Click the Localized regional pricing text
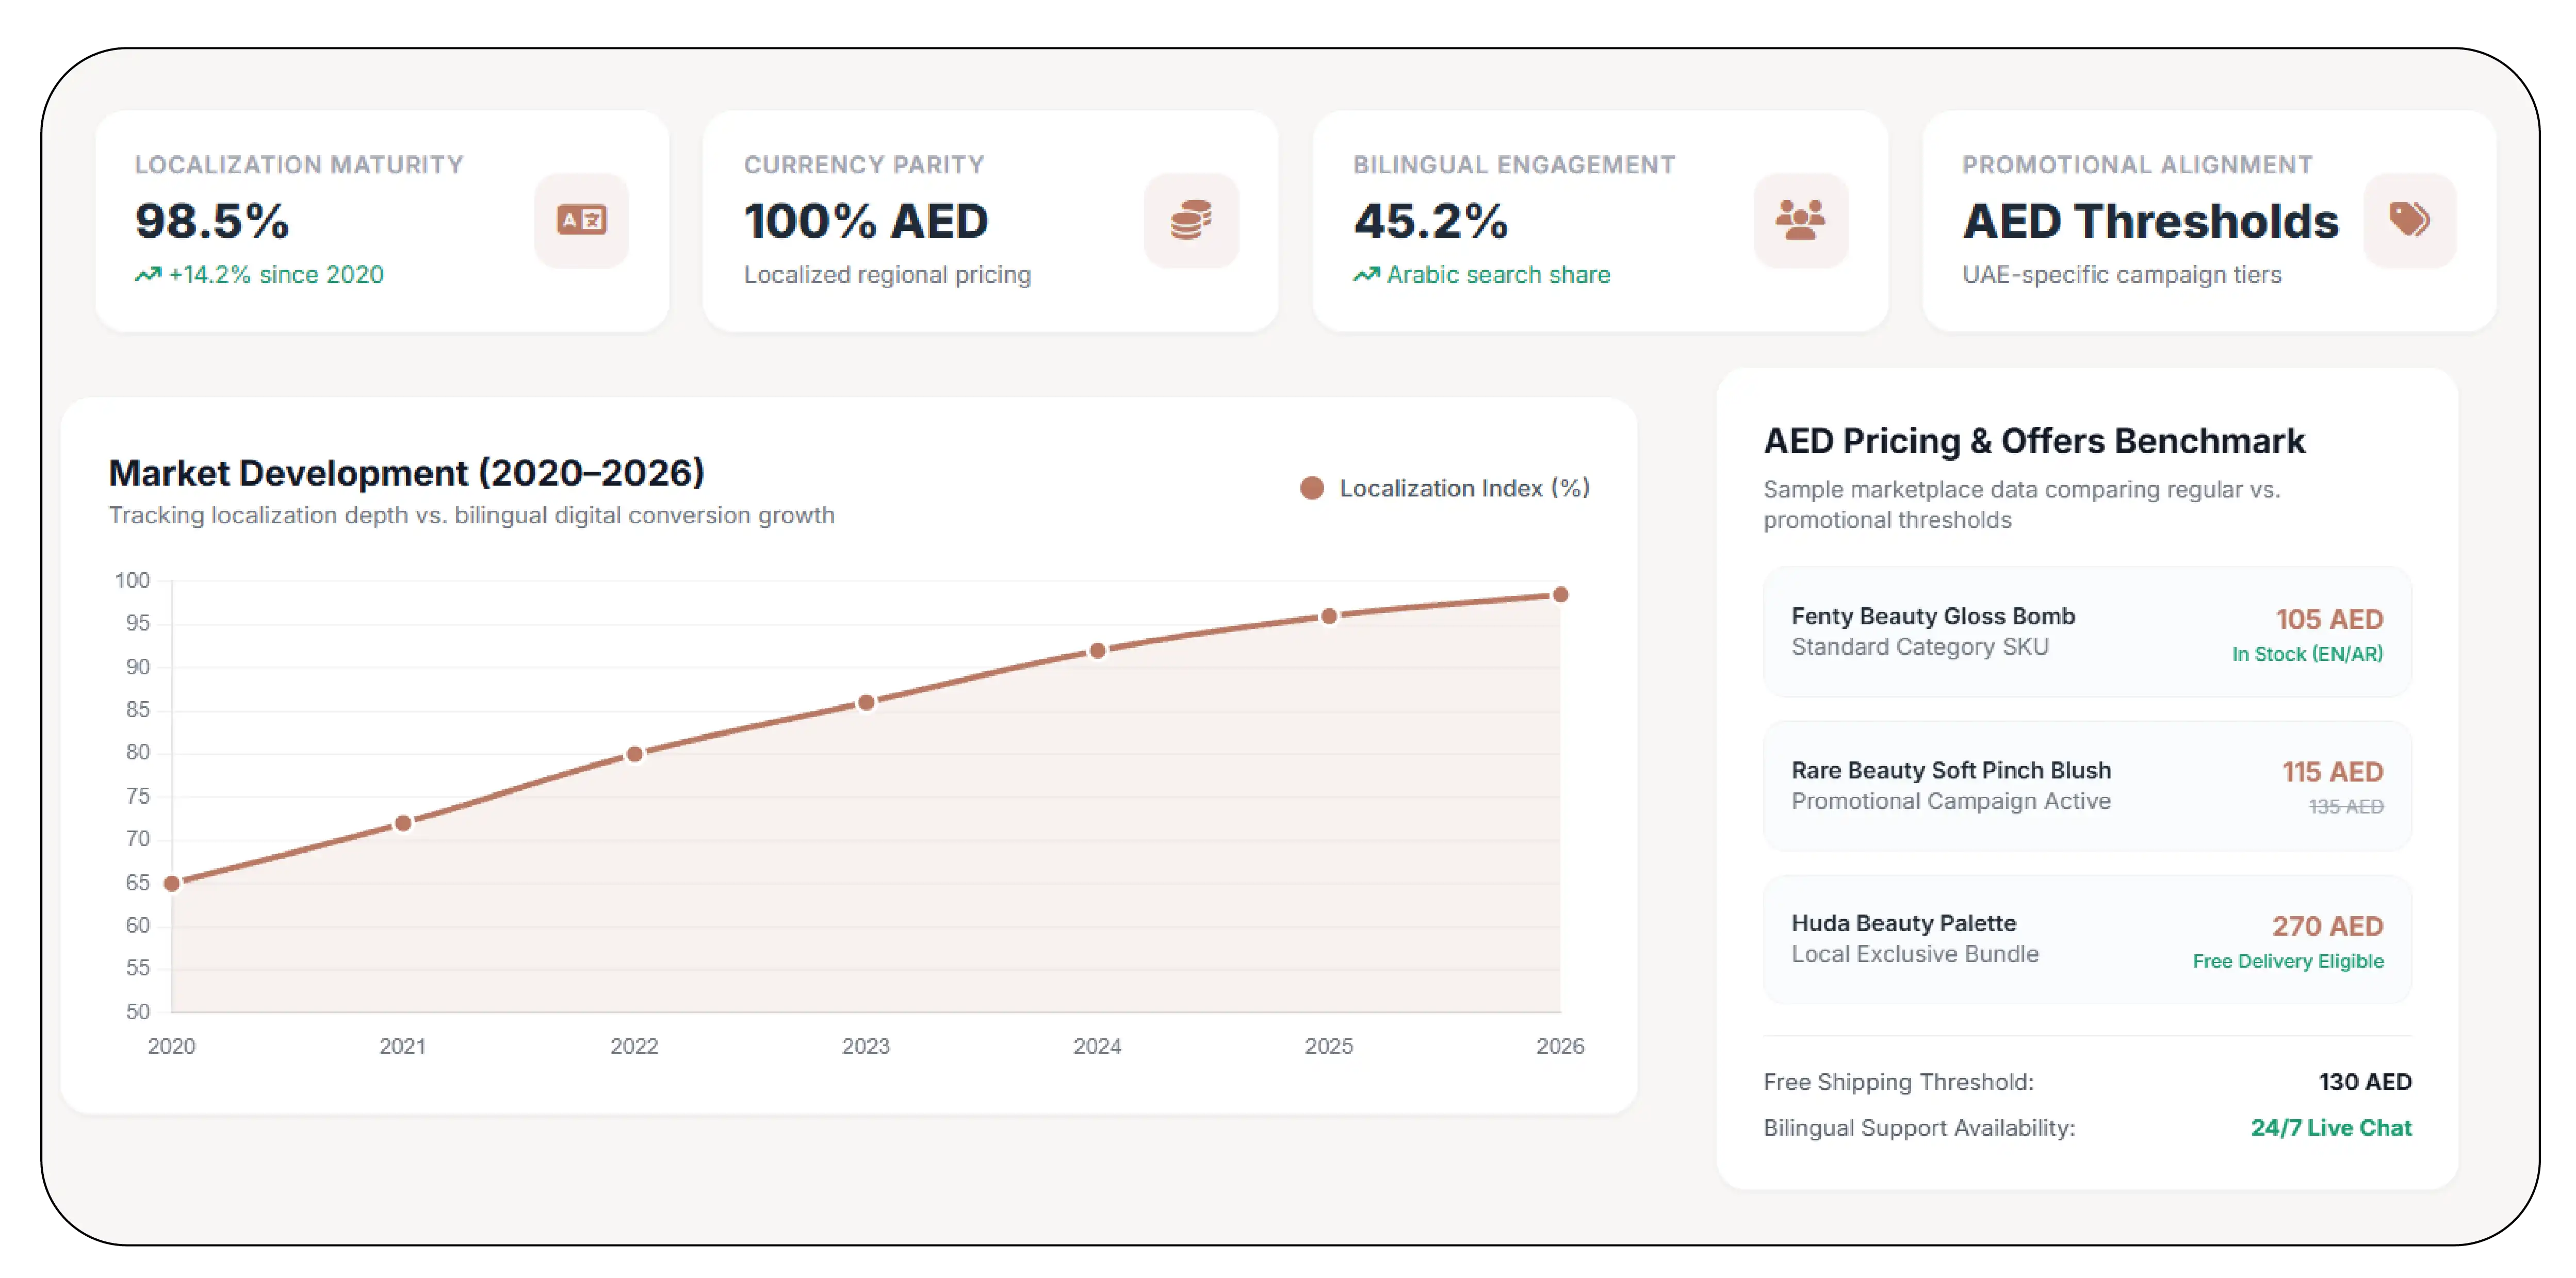This screenshot has width=2576, height=1278. [887, 276]
